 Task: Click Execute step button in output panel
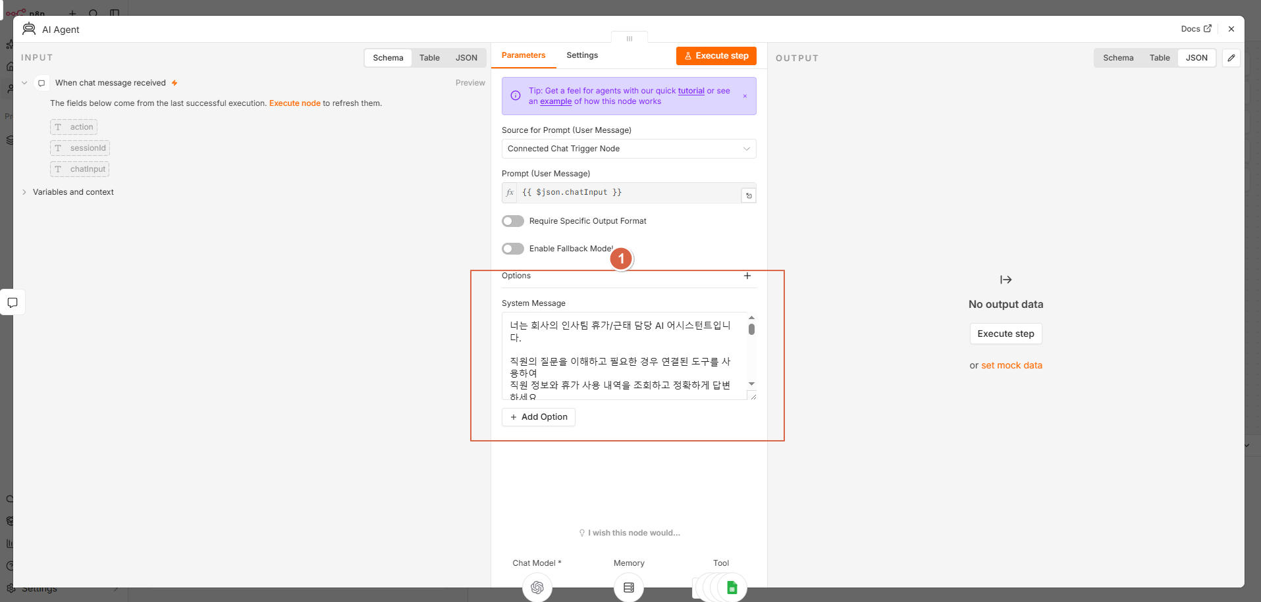[1006, 334]
